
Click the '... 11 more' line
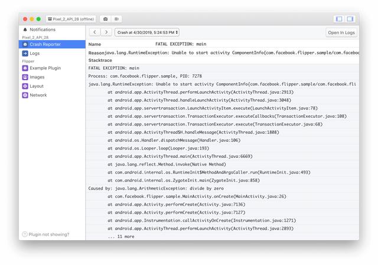point(120,236)
